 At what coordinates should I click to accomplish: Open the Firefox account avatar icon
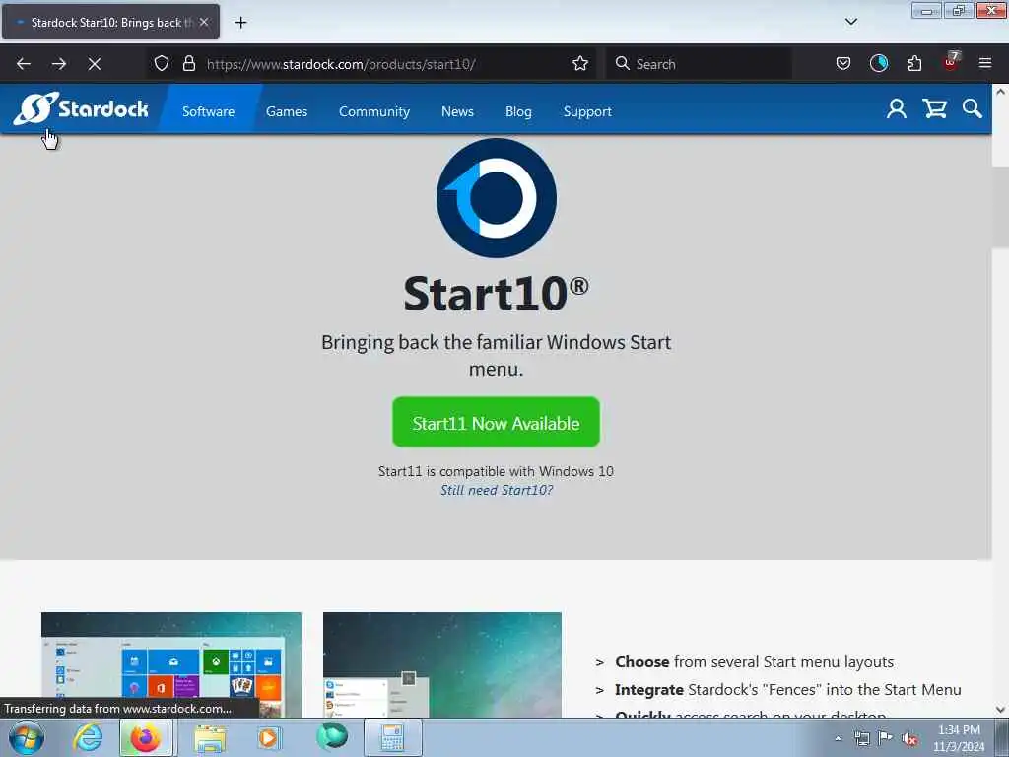pyautogui.click(x=878, y=63)
